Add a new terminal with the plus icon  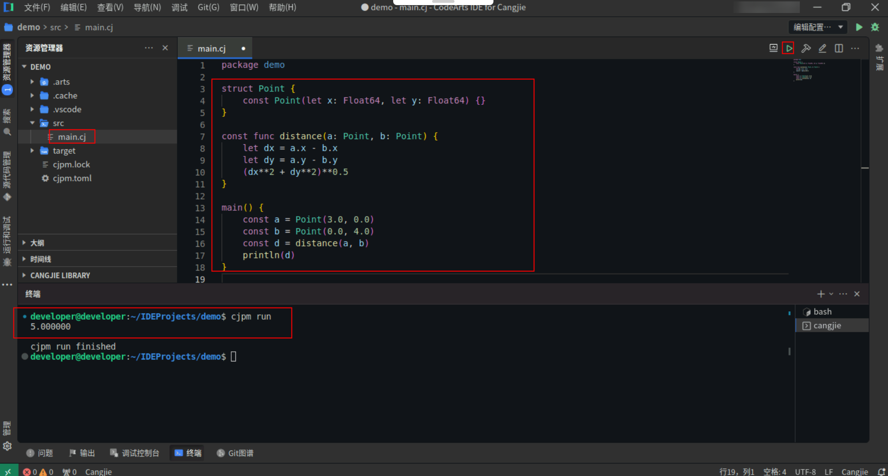pos(821,294)
